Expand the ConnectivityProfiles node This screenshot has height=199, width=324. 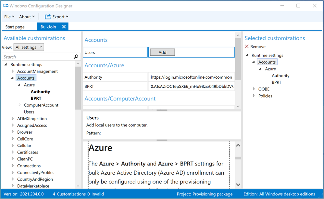pos(13,172)
